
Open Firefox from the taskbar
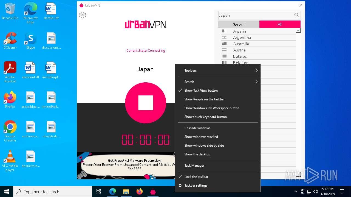(139, 192)
